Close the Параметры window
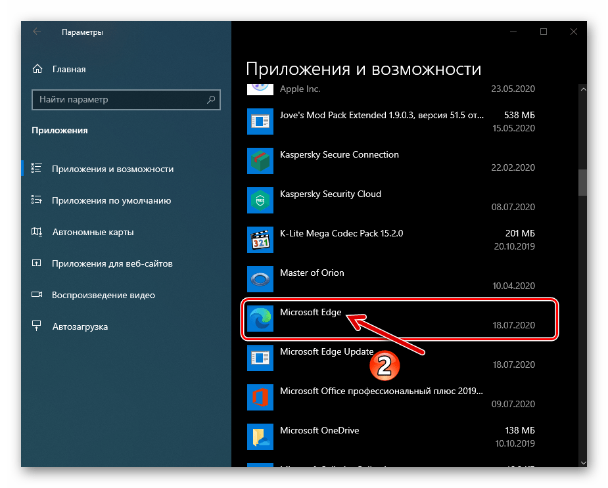This screenshot has width=608, height=488. [x=573, y=32]
